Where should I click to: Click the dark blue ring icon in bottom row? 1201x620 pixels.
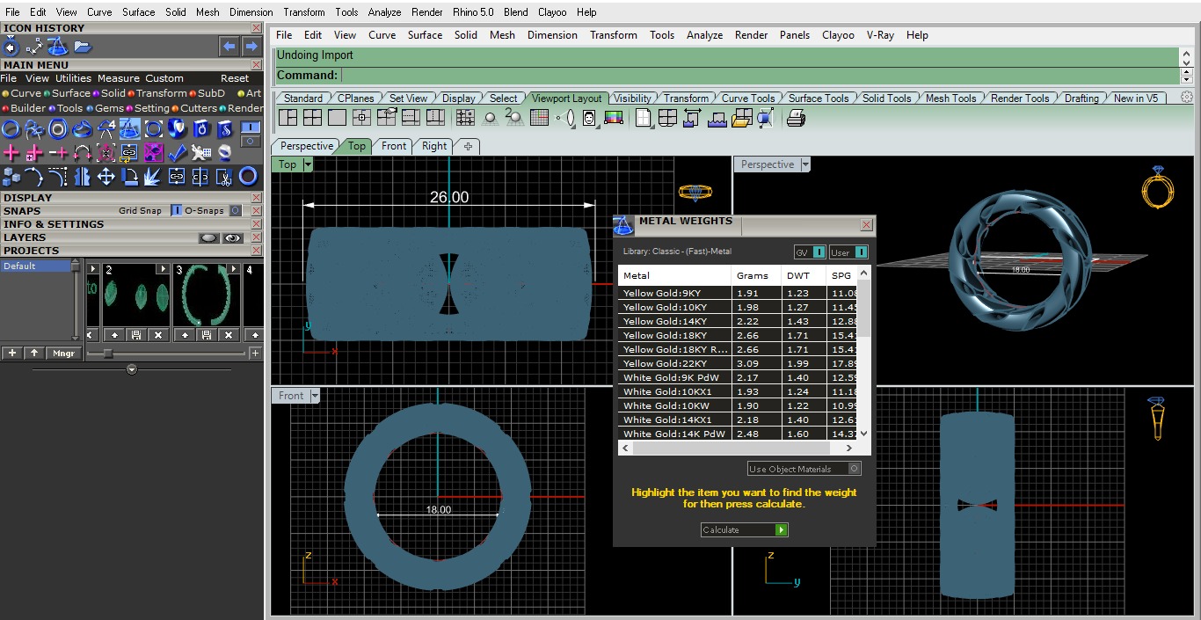click(x=249, y=177)
